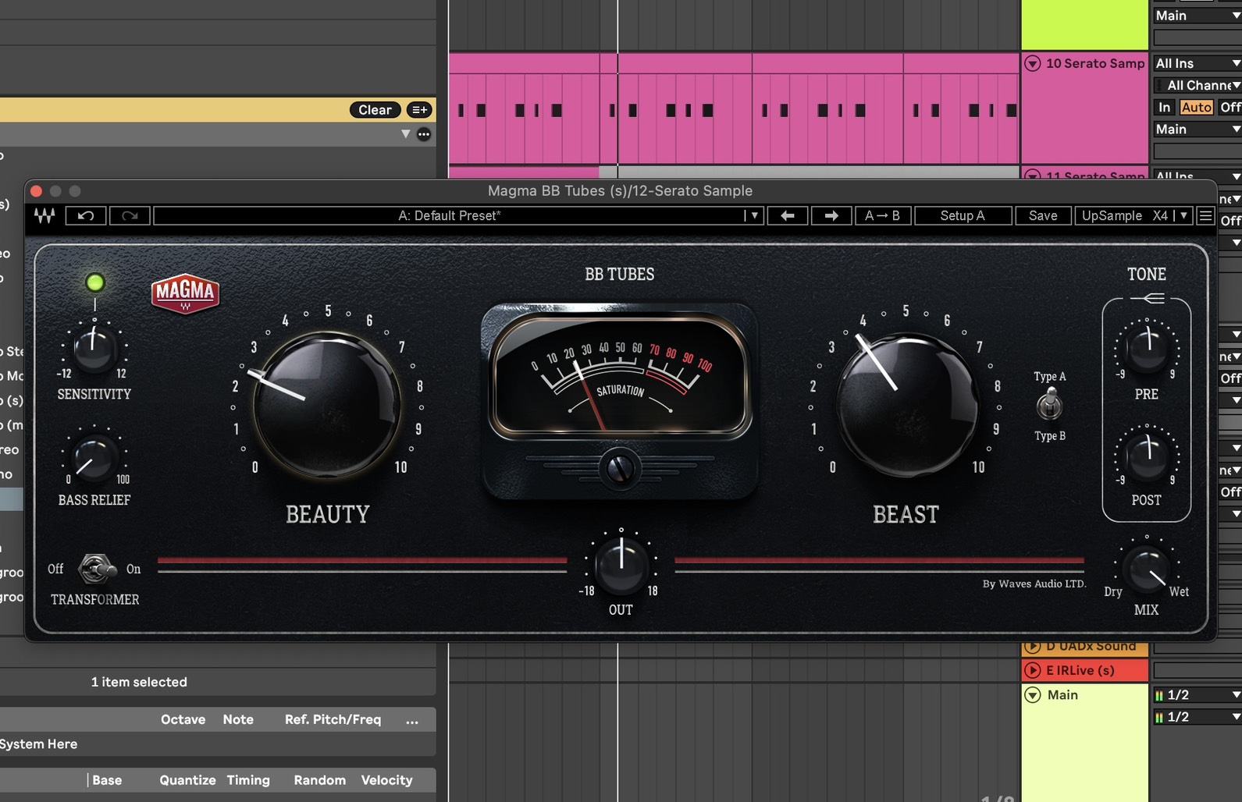This screenshot has height=802, width=1242.
Task: Open the UpSample X4 dropdown
Action: click(1183, 216)
